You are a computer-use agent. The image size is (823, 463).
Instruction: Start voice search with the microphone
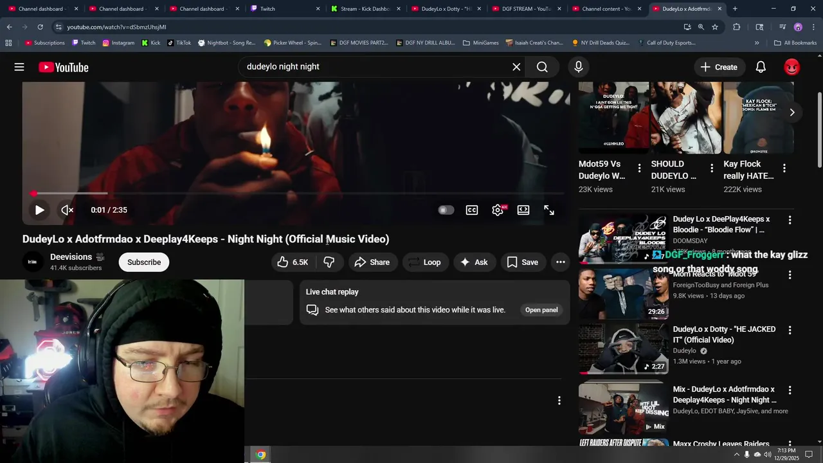(x=578, y=67)
